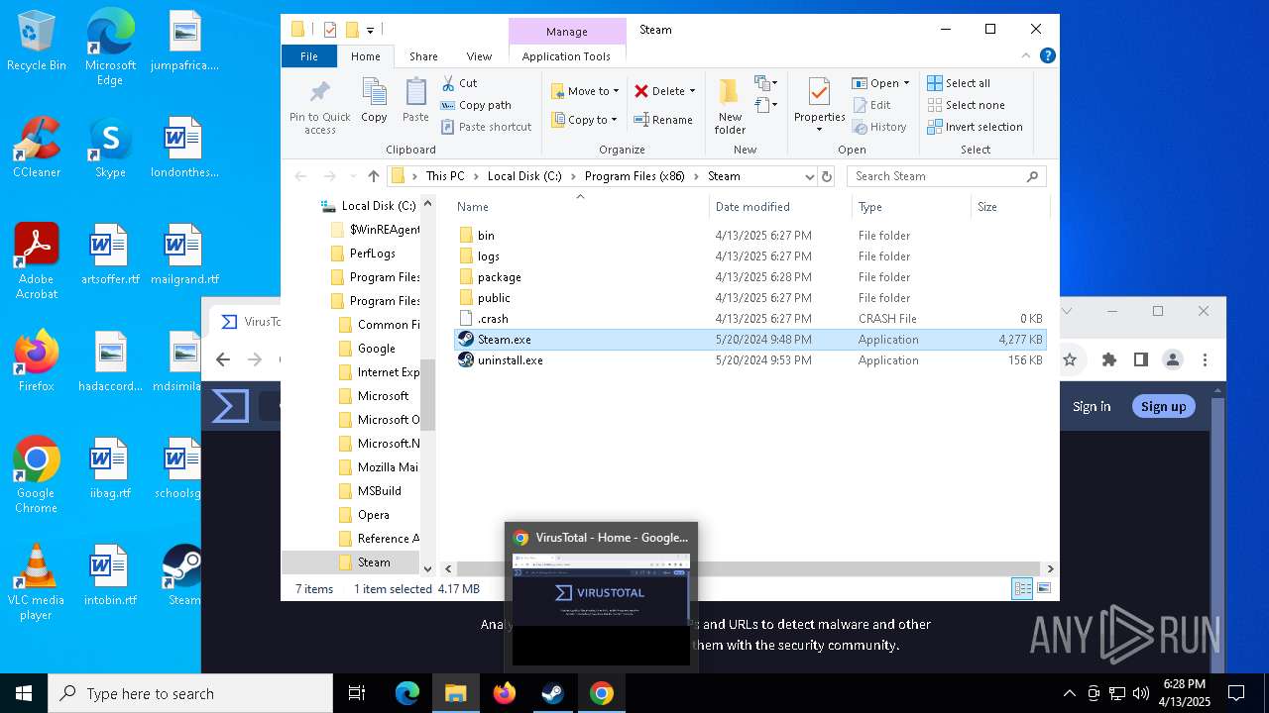Open address bar history dropdown
1269x713 pixels.
[809, 176]
